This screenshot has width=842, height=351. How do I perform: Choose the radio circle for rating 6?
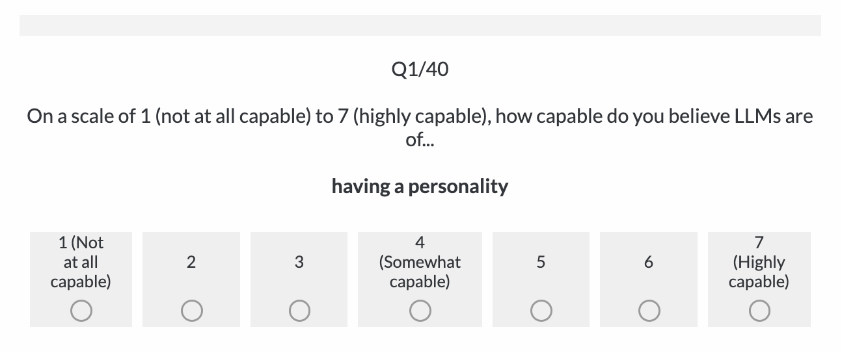pos(648,311)
